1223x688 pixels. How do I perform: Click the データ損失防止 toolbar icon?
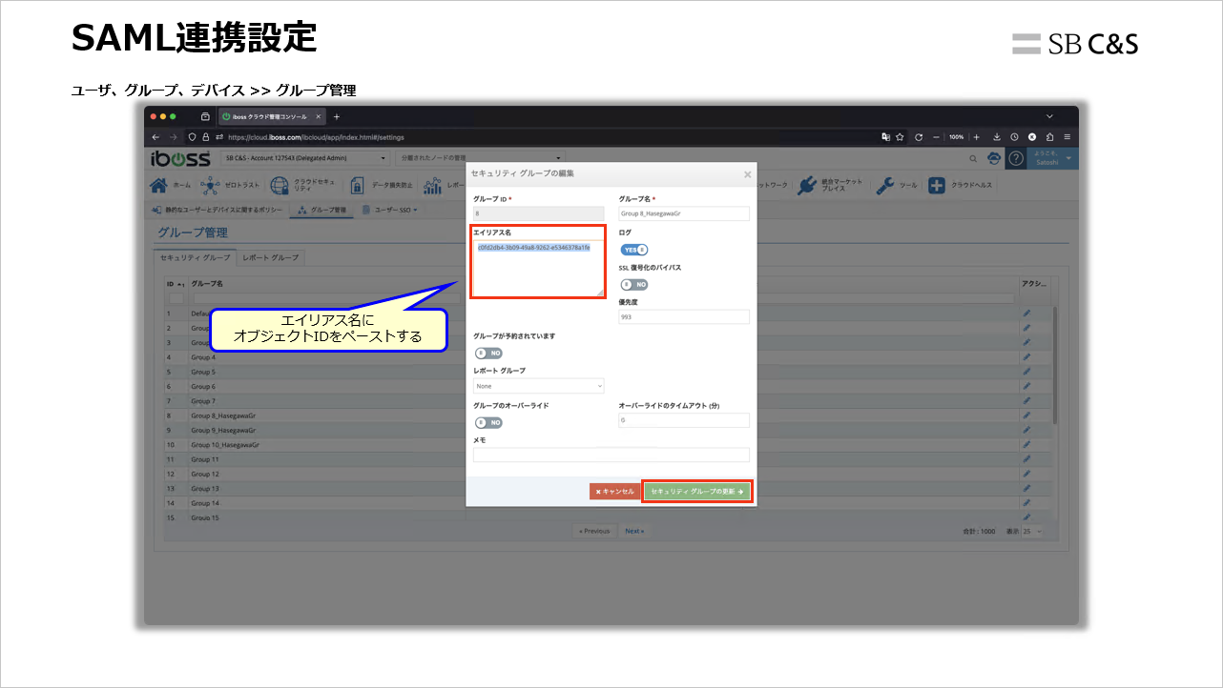tap(356, 183)
